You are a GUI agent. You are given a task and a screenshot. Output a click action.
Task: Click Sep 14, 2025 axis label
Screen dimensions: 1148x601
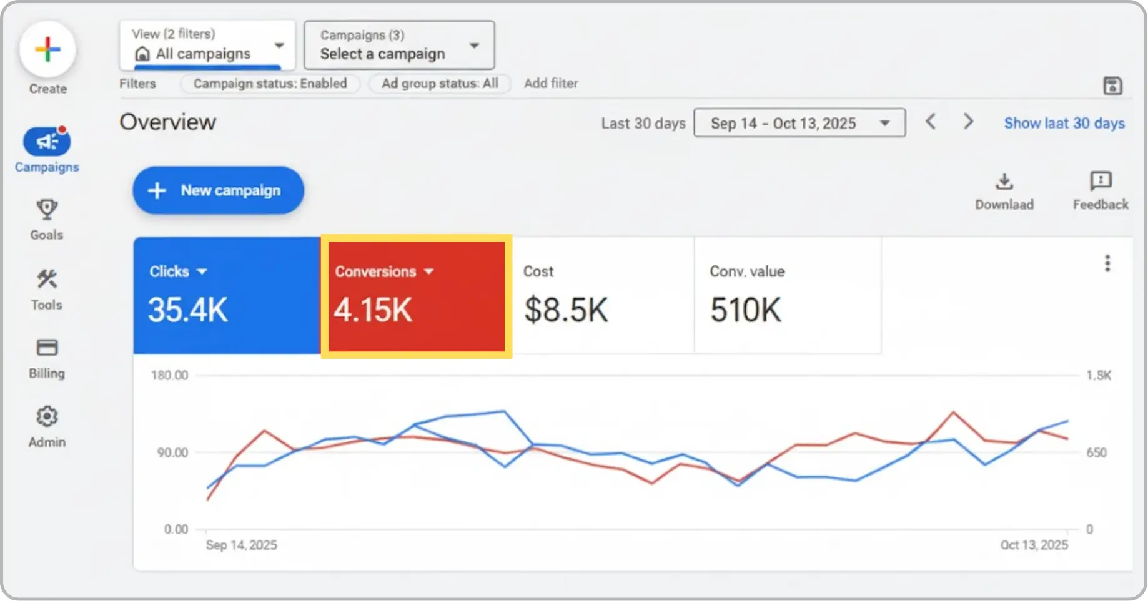click(x=241, y=545)
